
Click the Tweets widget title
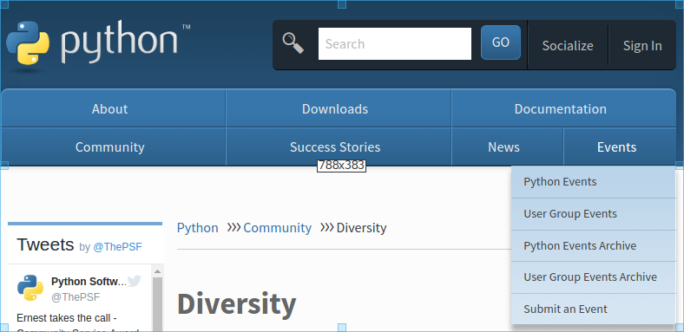coord(45,244)
